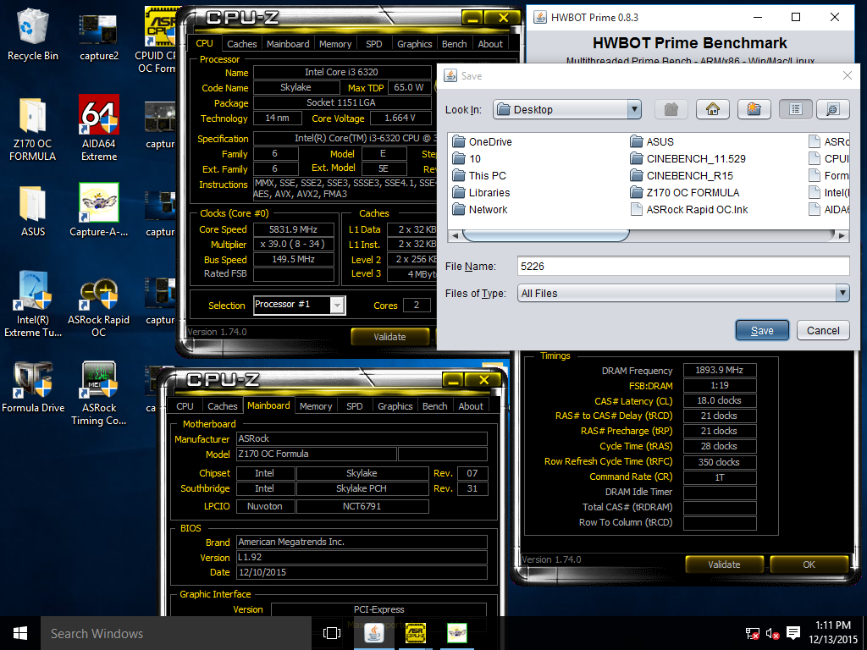Screen dimensions: 867x650
Task: Click the File Name input field
Action: pos(683,266)
